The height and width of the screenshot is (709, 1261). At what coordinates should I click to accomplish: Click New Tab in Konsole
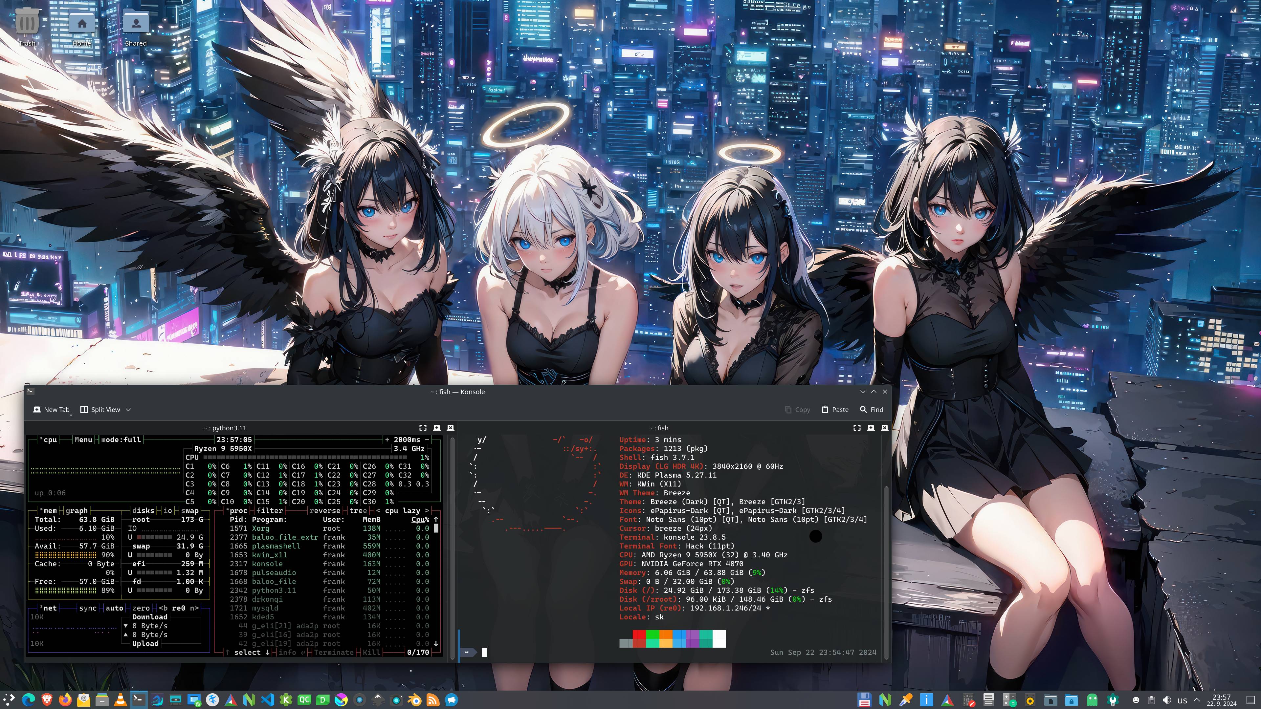click(x=52, y=410)
